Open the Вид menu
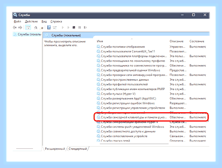 tap(44, 21)
